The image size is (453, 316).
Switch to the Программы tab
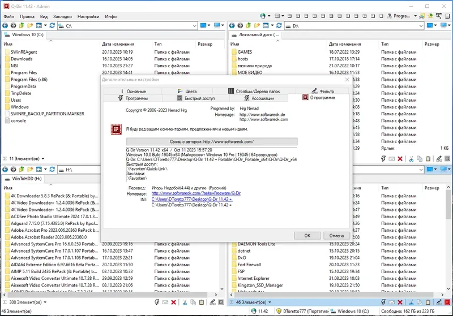[x=133, y=98]
